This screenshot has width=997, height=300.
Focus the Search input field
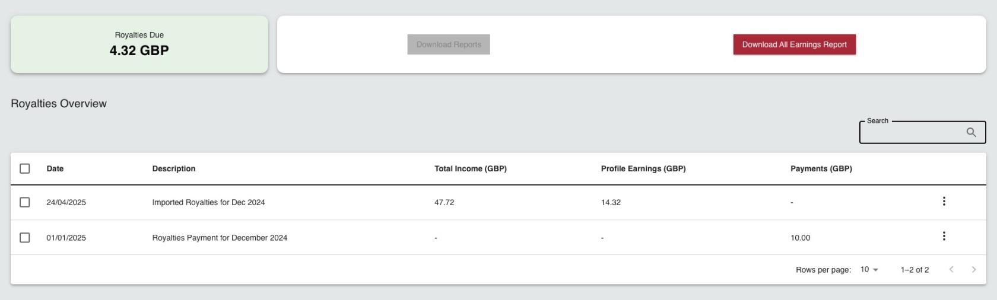click(913, 132)
